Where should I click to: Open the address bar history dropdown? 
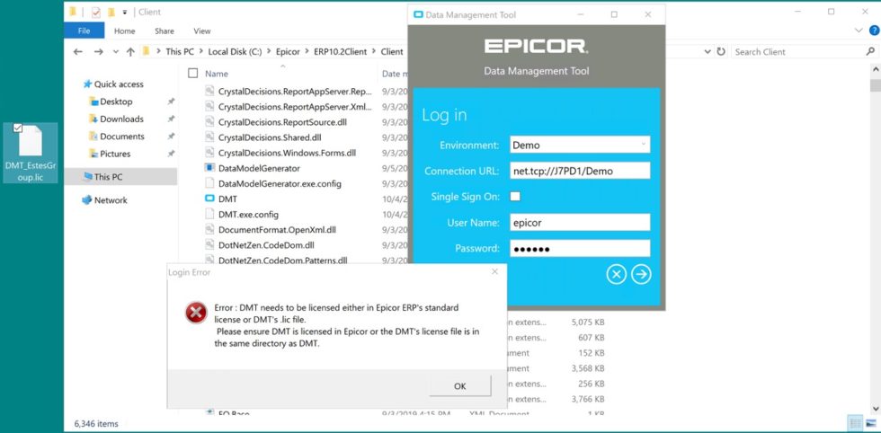coord(707,52)
